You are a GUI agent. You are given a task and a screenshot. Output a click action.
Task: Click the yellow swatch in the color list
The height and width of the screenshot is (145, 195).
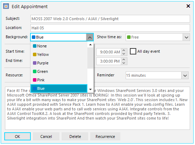point(35,54)
